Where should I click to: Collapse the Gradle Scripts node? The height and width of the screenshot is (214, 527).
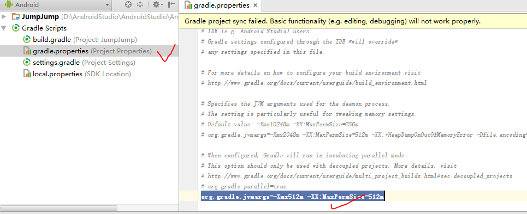[4, 28]
